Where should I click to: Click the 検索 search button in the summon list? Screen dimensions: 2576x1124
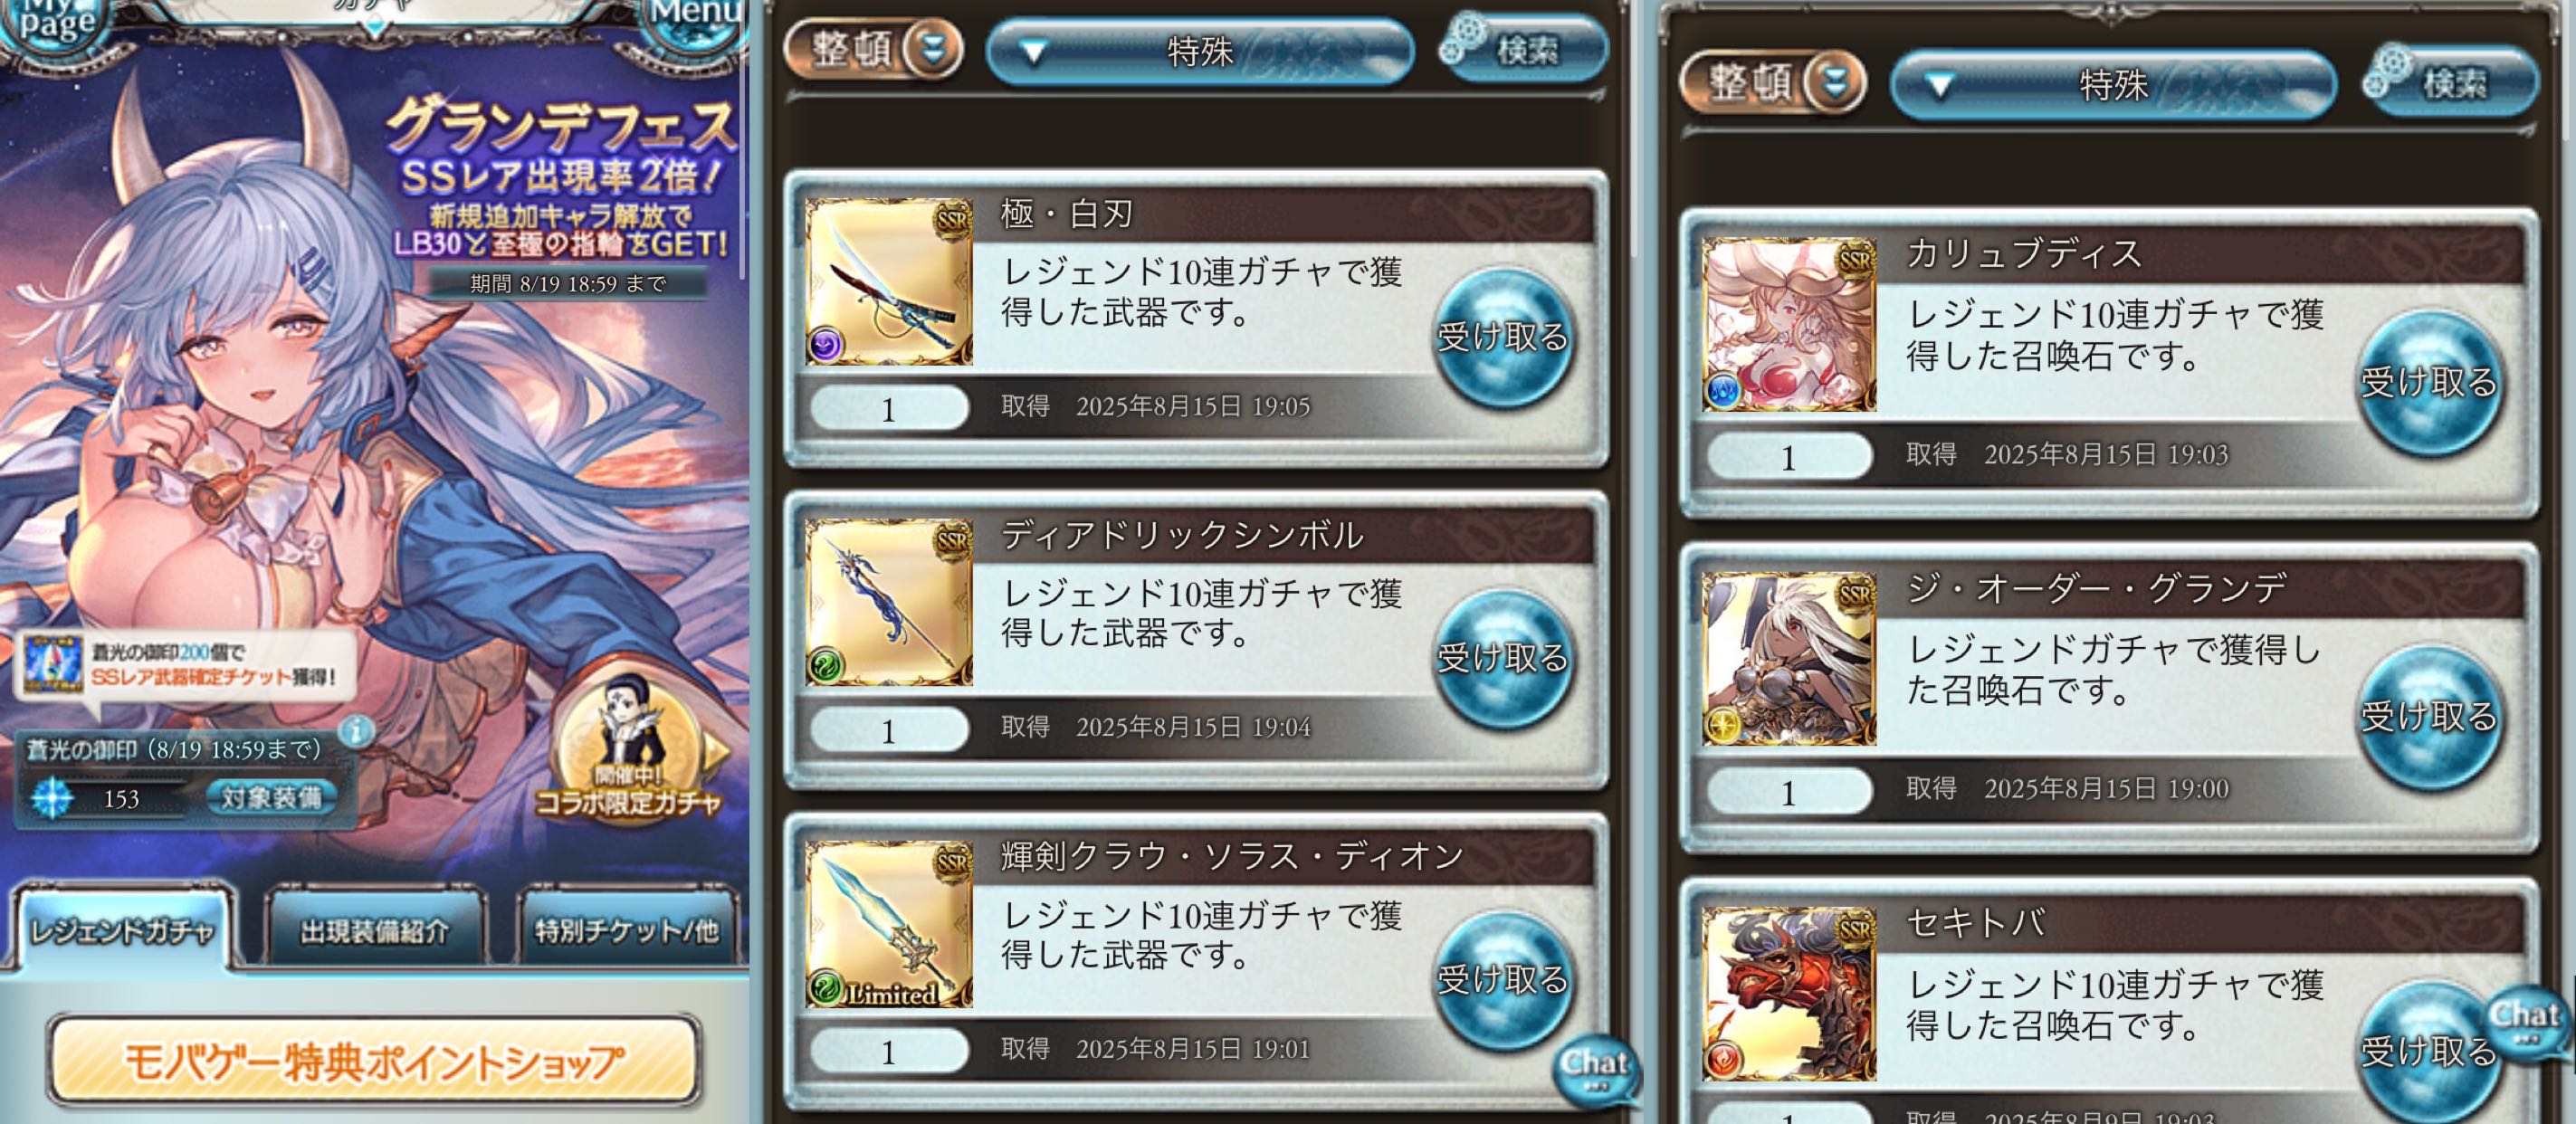[2452, 82]
